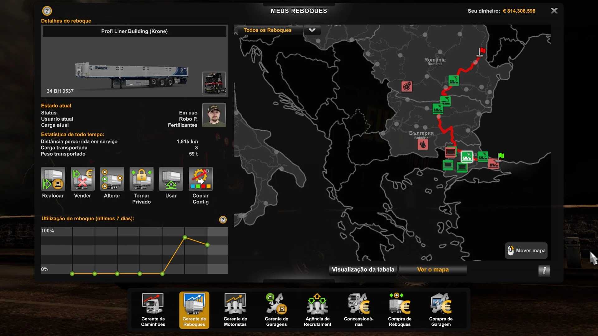Open the Todos os Reboques filter box
The height and width of the screenshot is (336, 598).
268,30
